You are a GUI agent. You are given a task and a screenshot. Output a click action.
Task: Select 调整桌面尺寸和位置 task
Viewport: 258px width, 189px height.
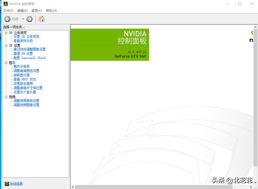28,88
